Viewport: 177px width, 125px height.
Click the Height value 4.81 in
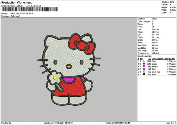click(173, 7)
